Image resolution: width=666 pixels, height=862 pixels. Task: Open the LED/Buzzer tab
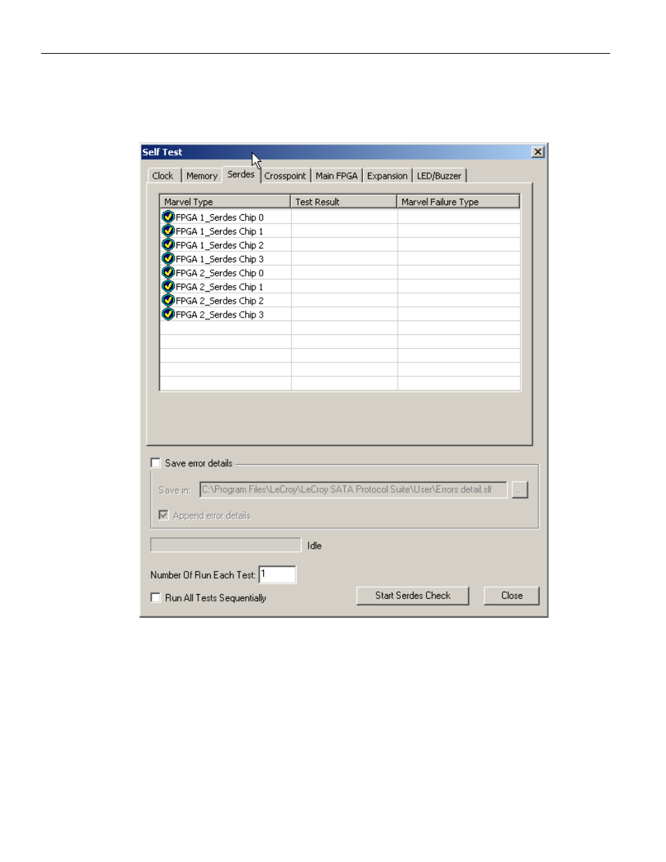coord(439,176)
